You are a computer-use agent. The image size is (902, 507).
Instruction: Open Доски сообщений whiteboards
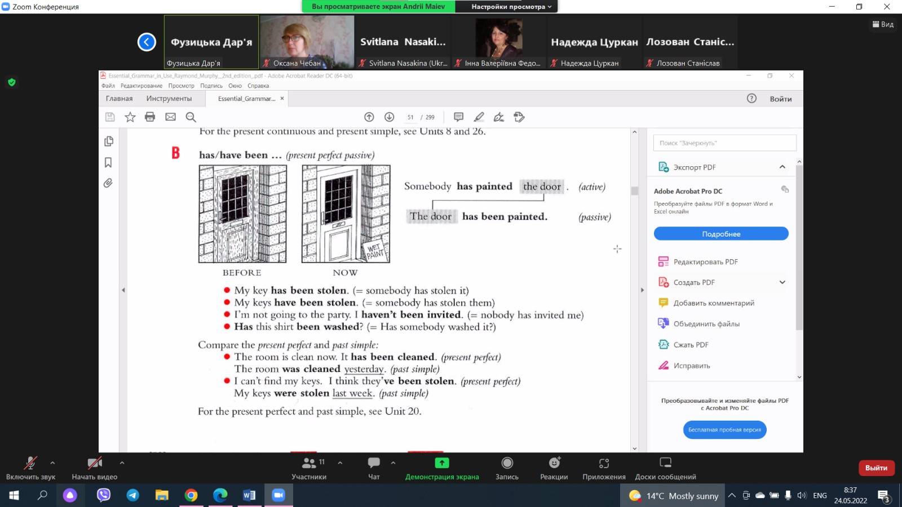tap(665, 468)
